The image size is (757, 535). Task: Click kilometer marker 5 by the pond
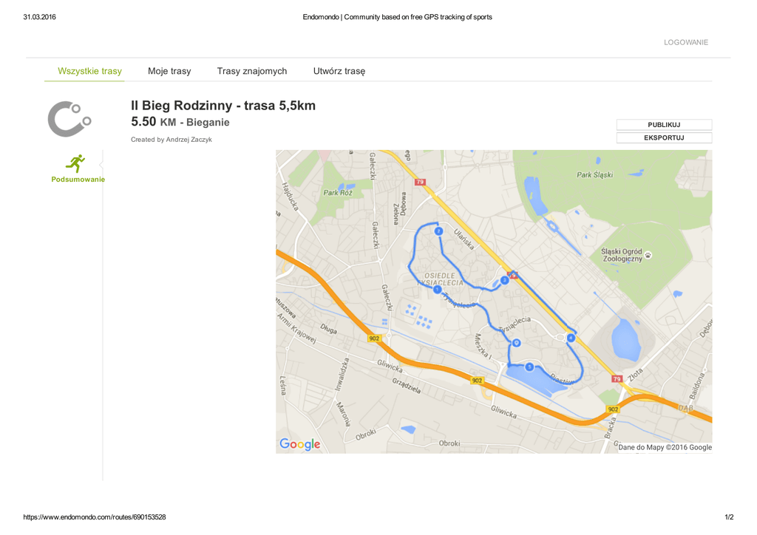(x=529, y=367)
